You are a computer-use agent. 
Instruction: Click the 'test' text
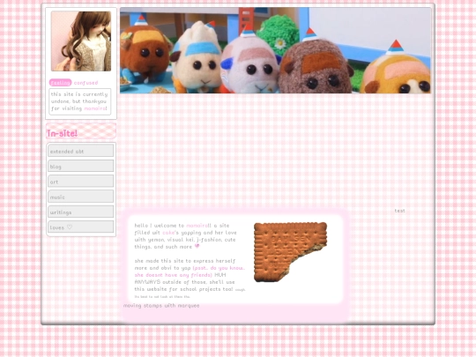tap(400, 211)
